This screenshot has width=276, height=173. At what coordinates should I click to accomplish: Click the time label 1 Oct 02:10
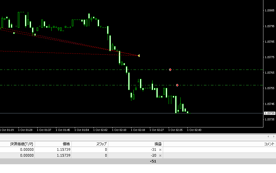pyautogui.click(x=119, y=130)
